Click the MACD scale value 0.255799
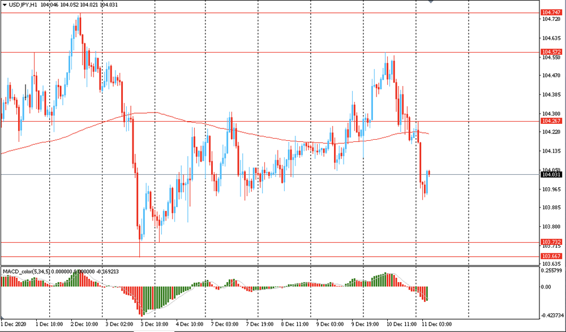 (x=551, y=270)
